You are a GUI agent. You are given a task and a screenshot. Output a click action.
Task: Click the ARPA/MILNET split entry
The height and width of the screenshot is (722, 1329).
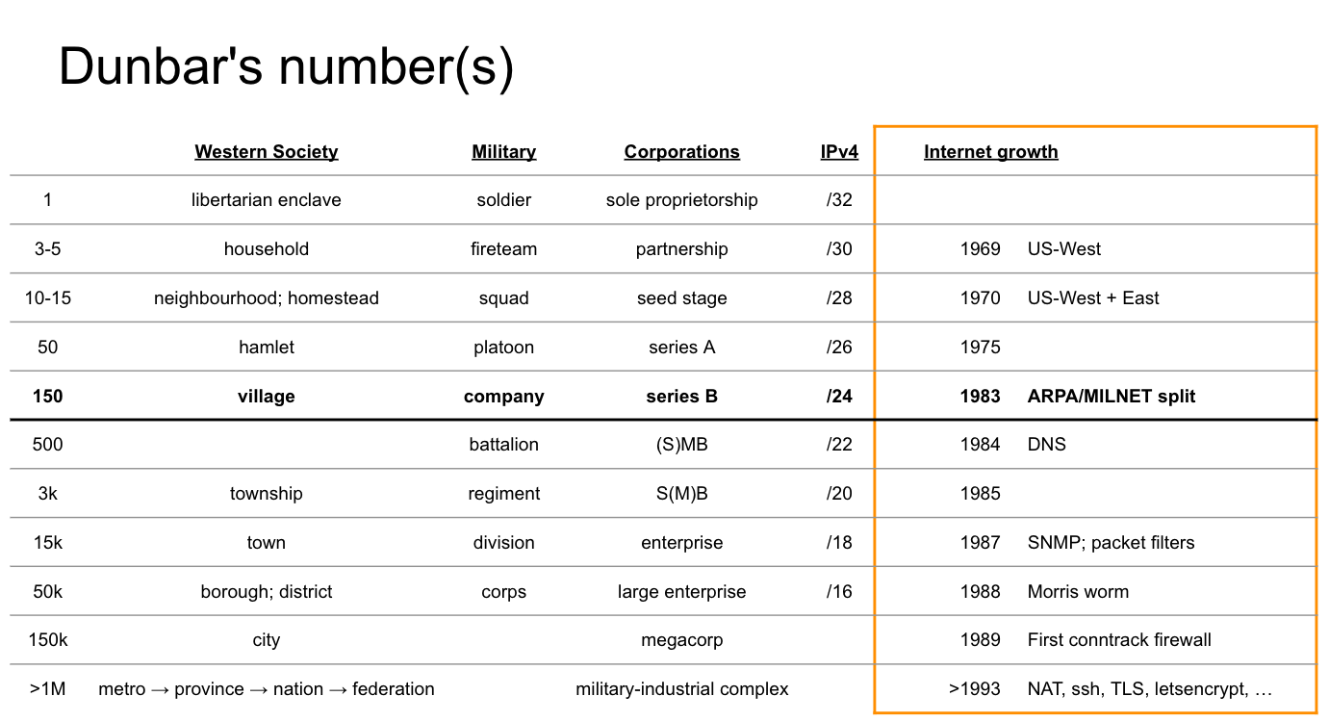(x=1112, y=397)
